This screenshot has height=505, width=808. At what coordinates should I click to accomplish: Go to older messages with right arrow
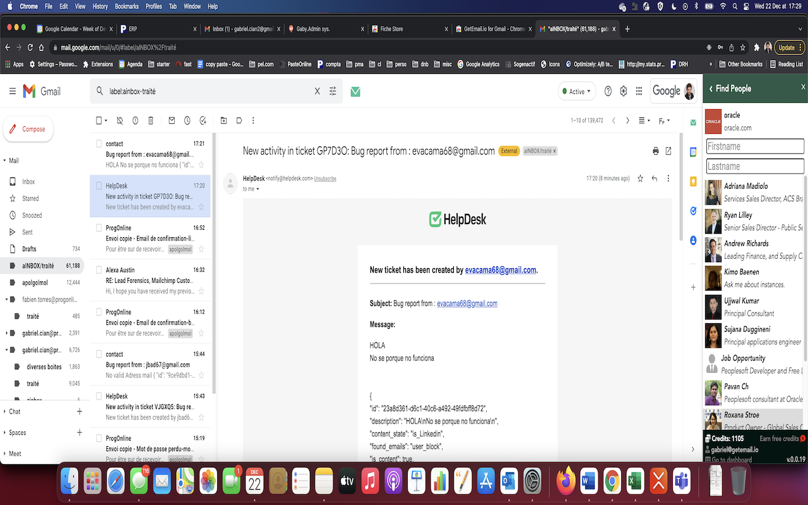[627, 121]
